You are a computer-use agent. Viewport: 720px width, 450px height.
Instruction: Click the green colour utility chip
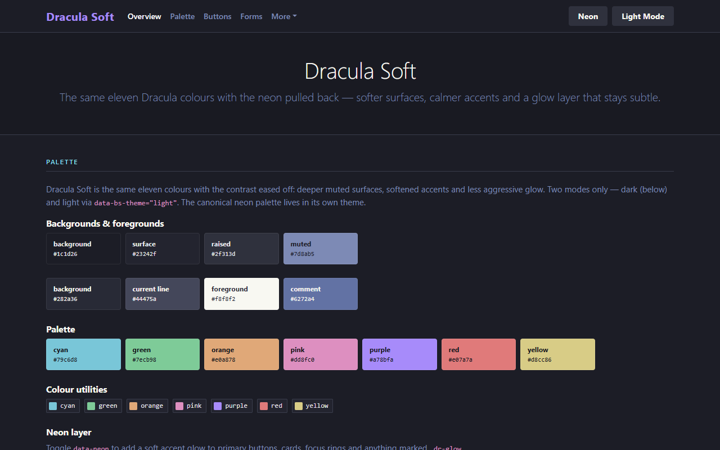pos(103,406)
